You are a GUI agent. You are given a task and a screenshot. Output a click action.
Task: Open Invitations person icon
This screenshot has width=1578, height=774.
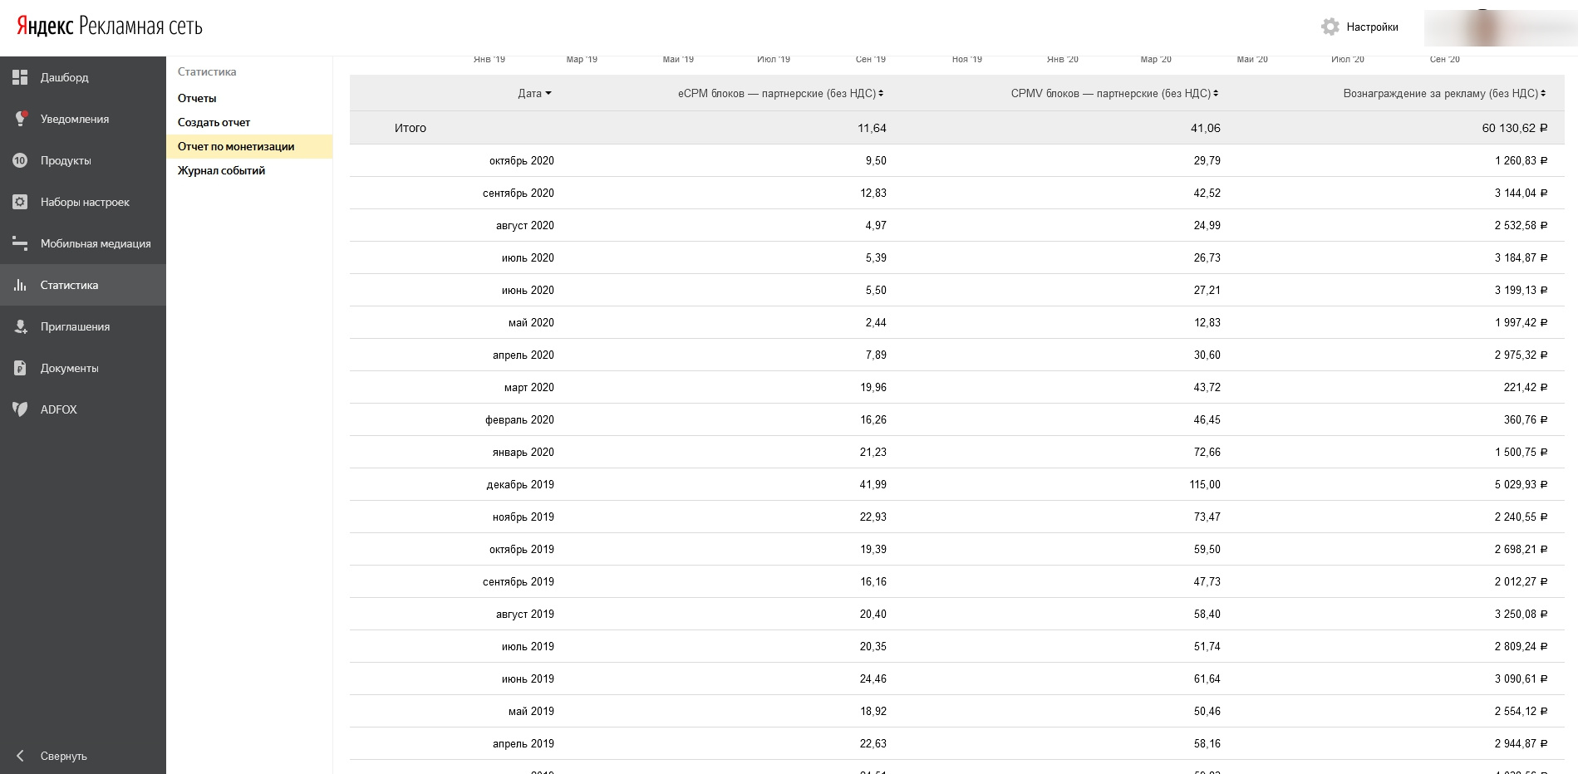tap(20, 326)
